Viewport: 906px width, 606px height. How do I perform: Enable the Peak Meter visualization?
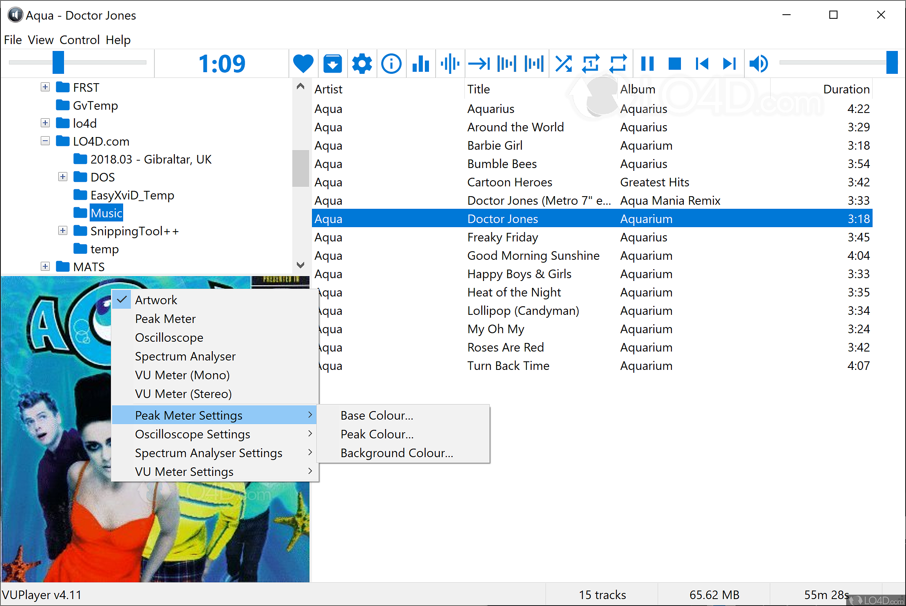click(165, 318)
